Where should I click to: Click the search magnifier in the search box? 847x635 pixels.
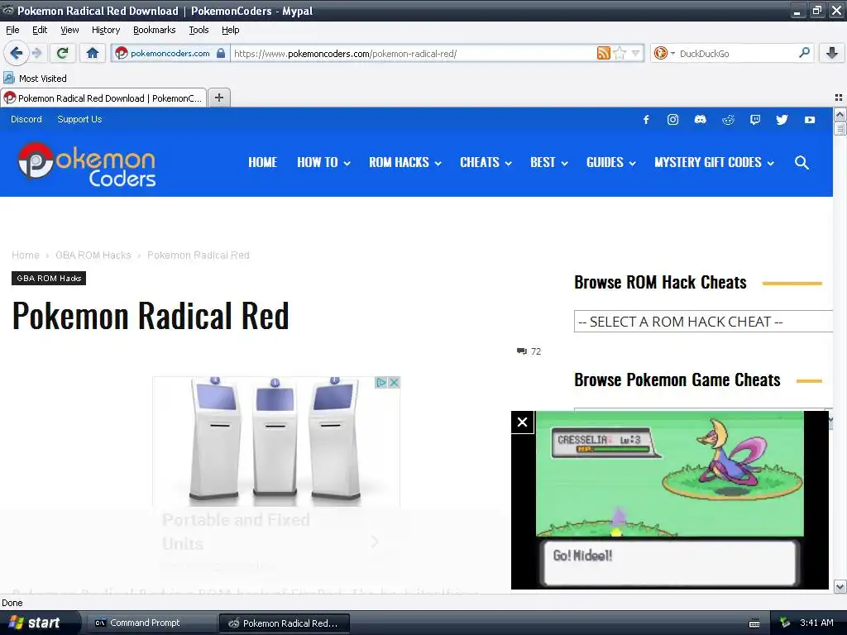coord(804,53)
